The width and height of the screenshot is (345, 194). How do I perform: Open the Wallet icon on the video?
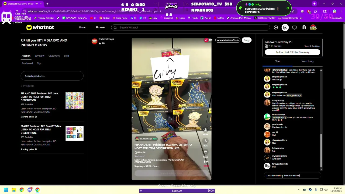(205, 152)
